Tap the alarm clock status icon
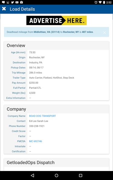Screen dimensions: 113x180 [96, 2]
